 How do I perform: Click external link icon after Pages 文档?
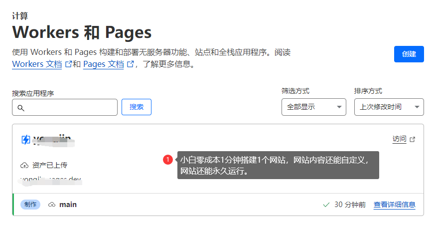[130, 64]
